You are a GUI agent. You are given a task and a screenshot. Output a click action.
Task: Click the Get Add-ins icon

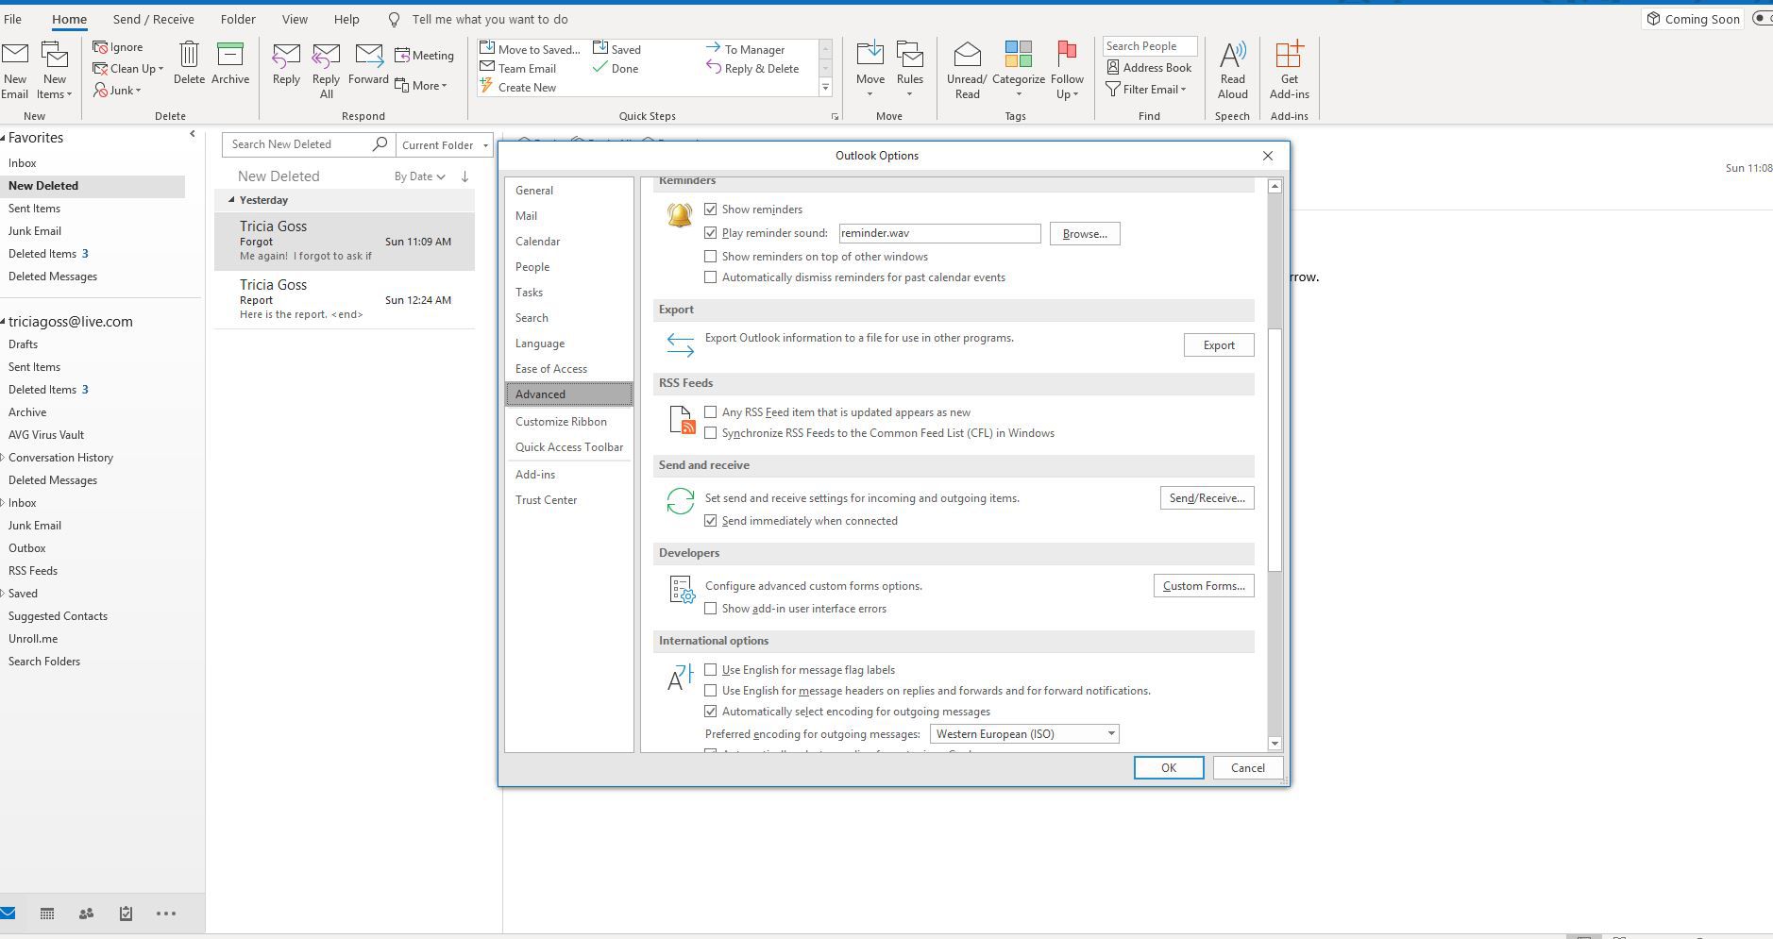coord(1290,55)
